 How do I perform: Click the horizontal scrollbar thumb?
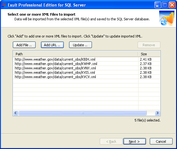tap(83, 113)
